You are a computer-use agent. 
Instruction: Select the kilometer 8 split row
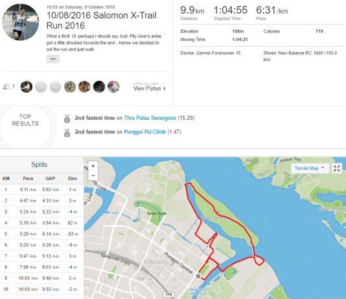click(41, 267)
